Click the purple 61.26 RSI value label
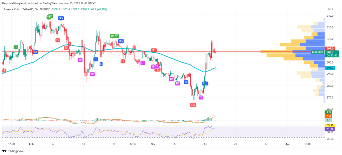The height and width of the screenshot is (155, 342). pos(330,129)
